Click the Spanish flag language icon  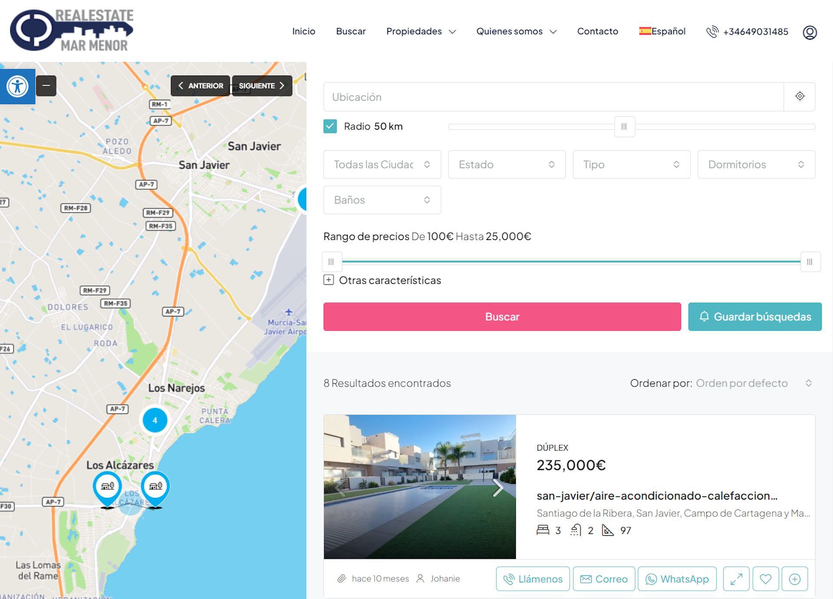pos(645,31)
